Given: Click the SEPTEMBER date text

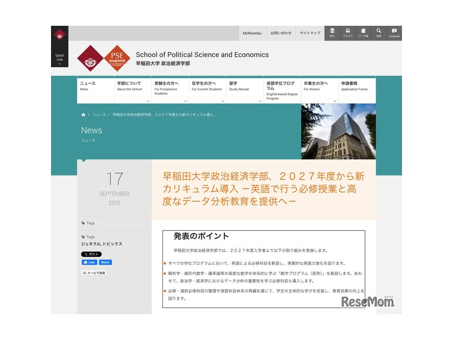Looking at the screenshot, I should coord(115,194).
